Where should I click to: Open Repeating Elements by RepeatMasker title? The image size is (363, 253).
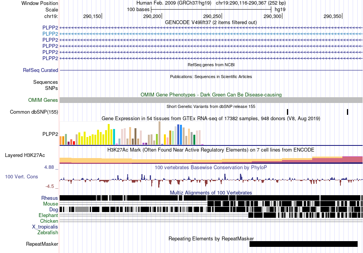coord(211,238)
